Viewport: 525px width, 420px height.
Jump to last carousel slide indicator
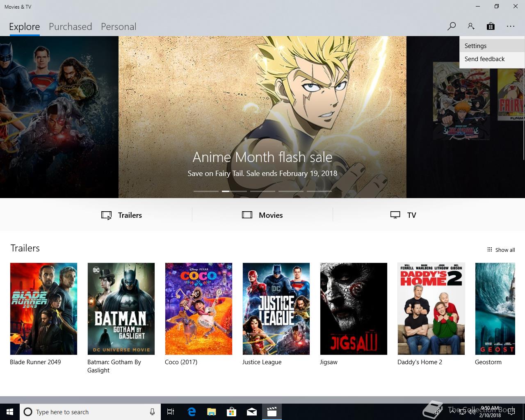point(319,191)
